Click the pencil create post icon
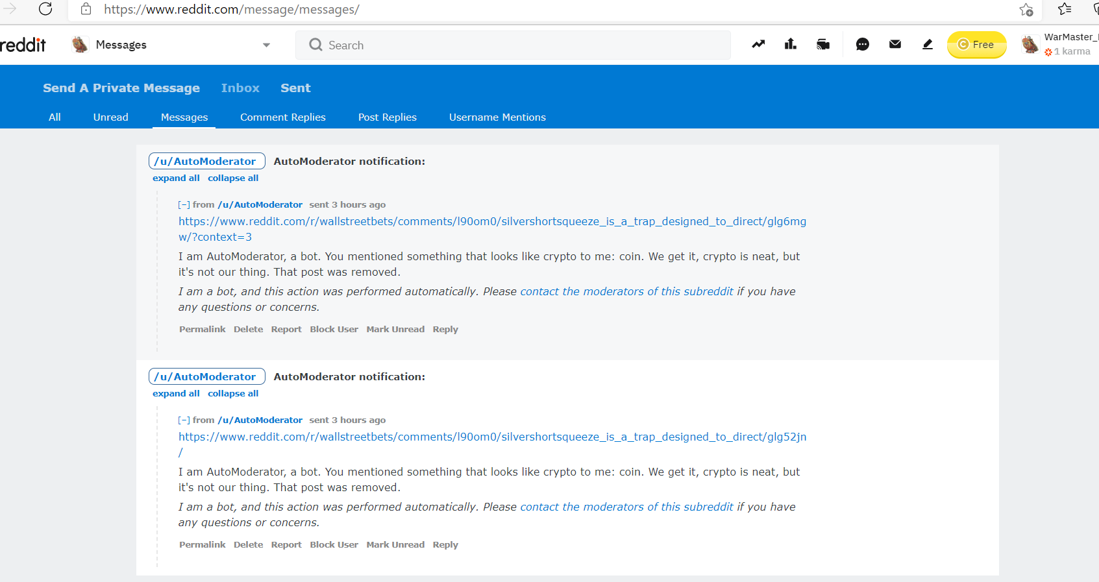 pyautogui.click(x=927, y=44)
